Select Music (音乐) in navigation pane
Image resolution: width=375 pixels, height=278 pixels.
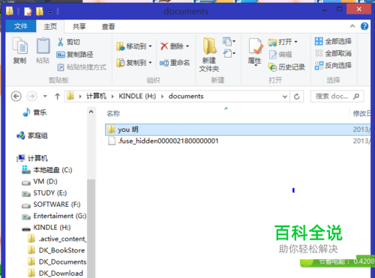(34, 112)
